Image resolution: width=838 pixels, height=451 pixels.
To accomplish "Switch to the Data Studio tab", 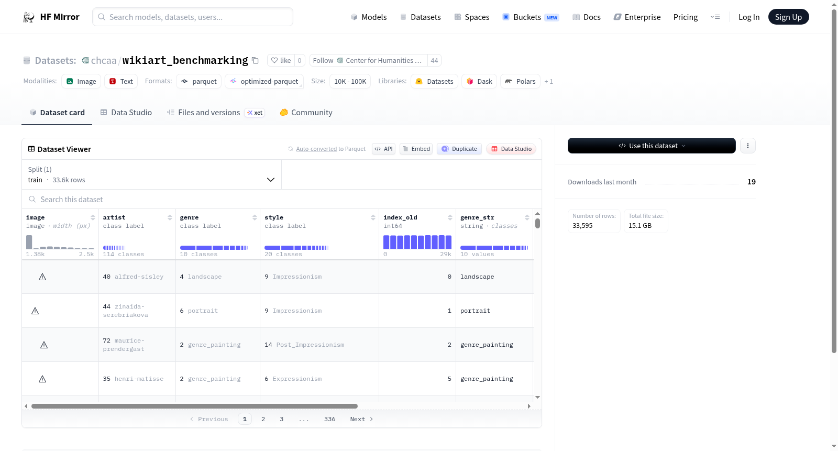I will coord(126,113).
